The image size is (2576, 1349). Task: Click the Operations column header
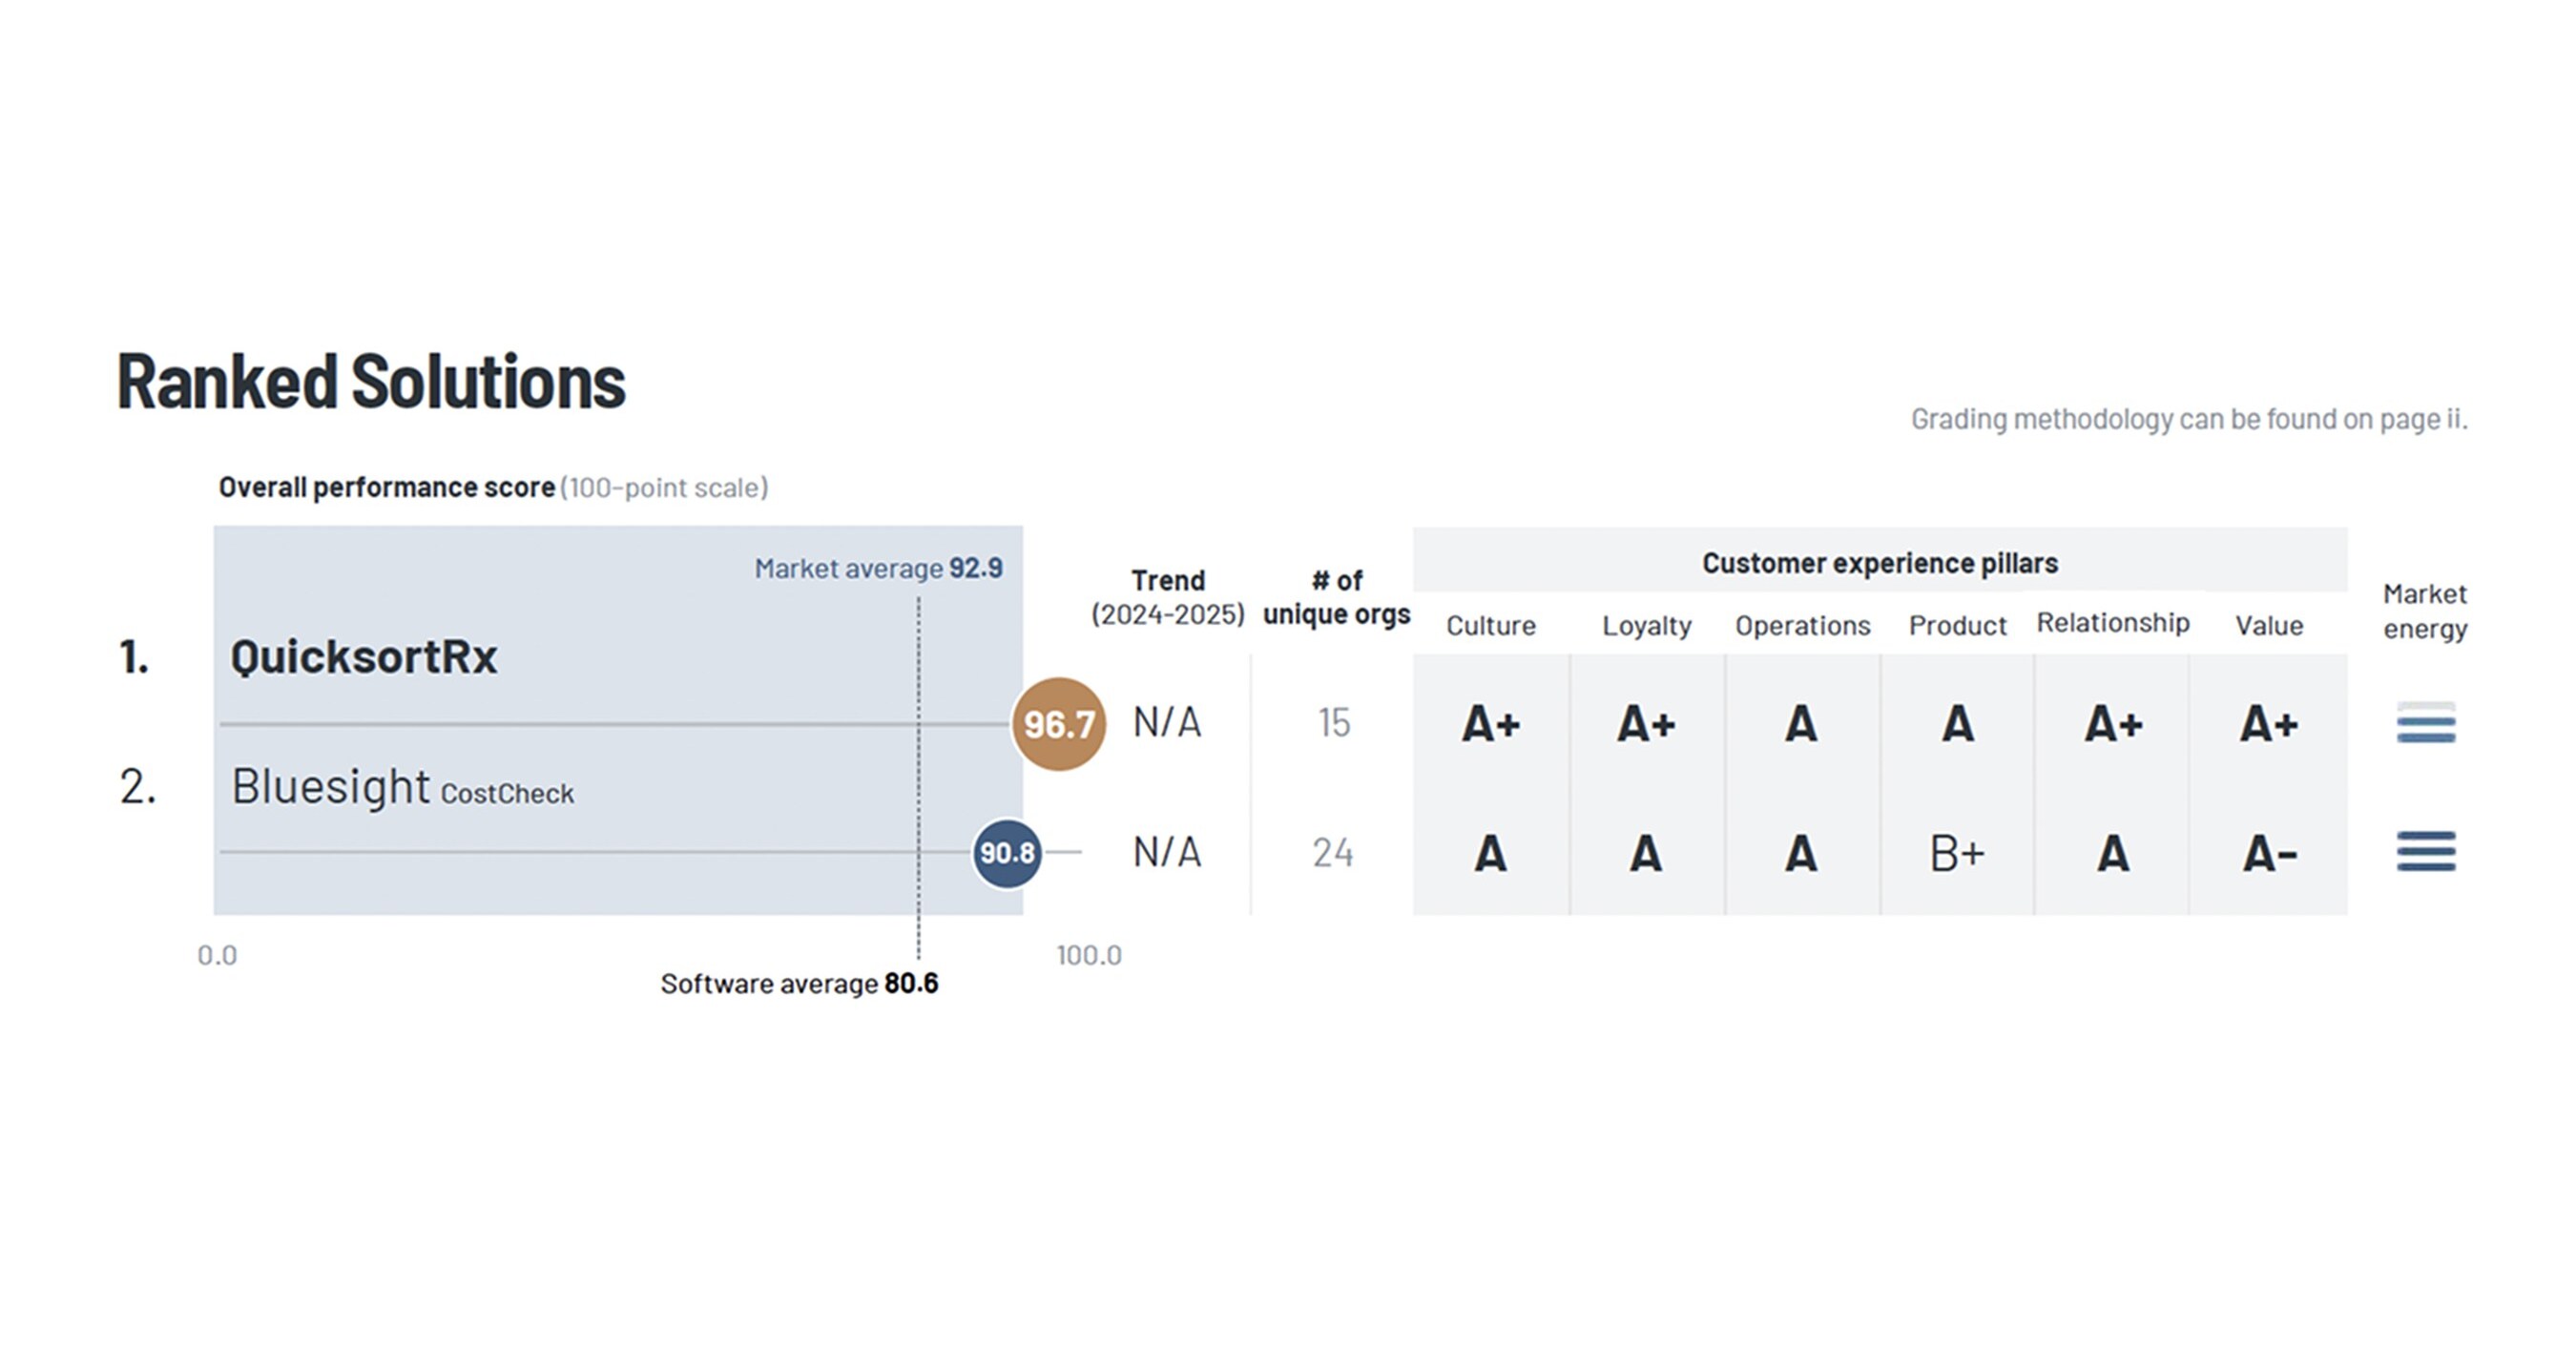click(1802, 626)
